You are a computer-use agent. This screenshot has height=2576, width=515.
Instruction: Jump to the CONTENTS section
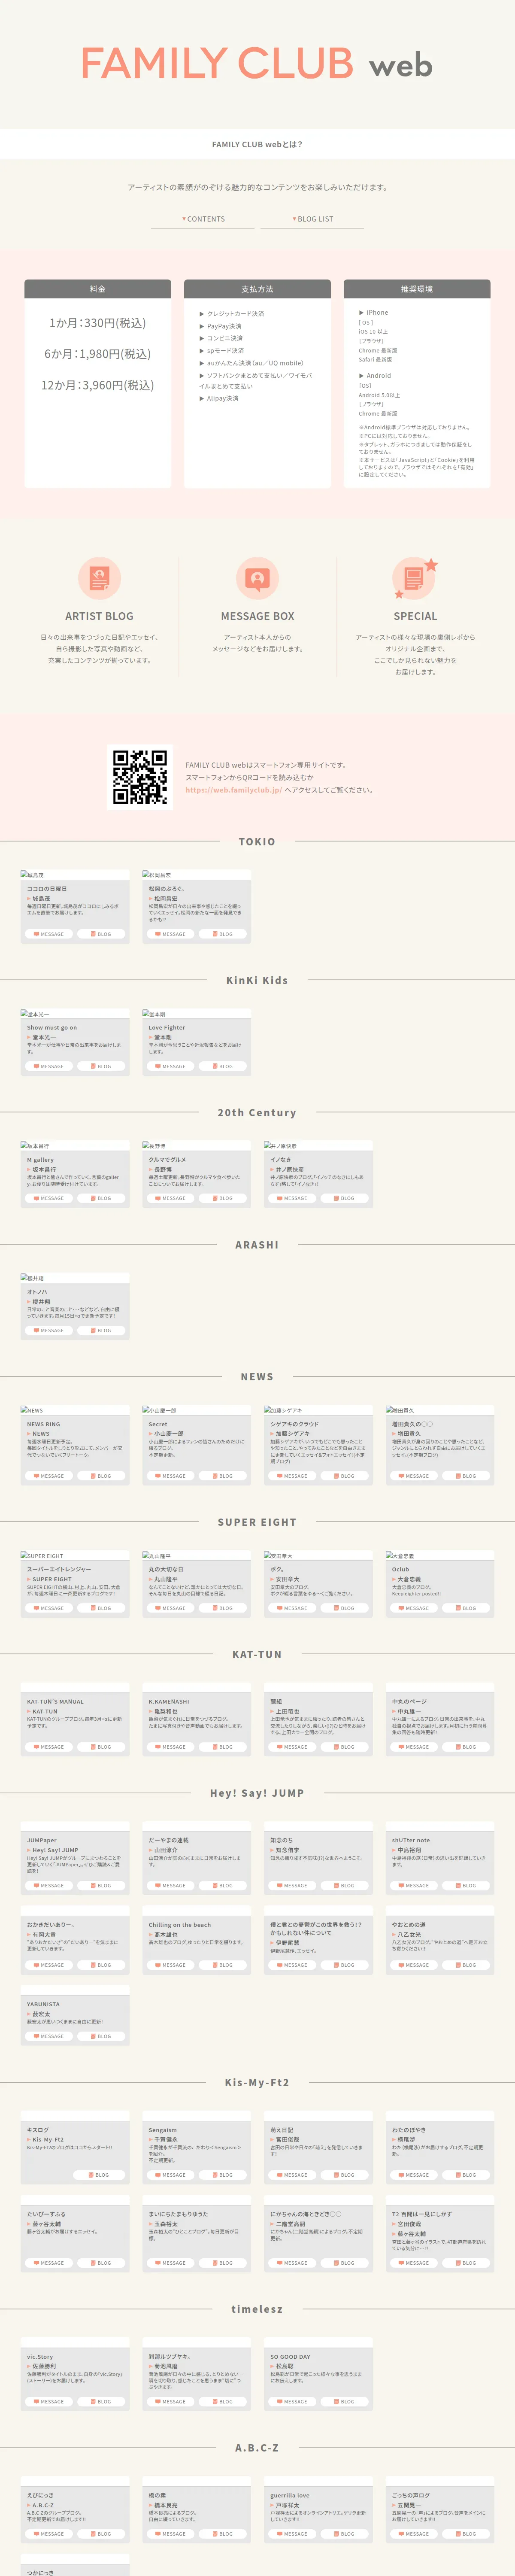click(203, 219)
